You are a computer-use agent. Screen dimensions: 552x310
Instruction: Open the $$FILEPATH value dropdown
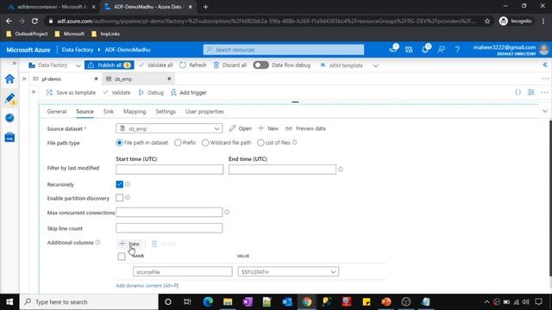coord(288,272)
